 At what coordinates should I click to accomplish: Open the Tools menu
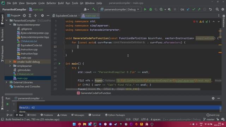tap(75, 3)
